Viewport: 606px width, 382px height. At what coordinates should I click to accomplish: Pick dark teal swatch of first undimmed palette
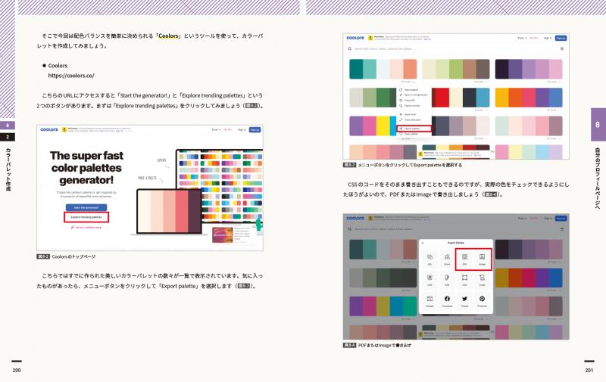tap(356, 69)
